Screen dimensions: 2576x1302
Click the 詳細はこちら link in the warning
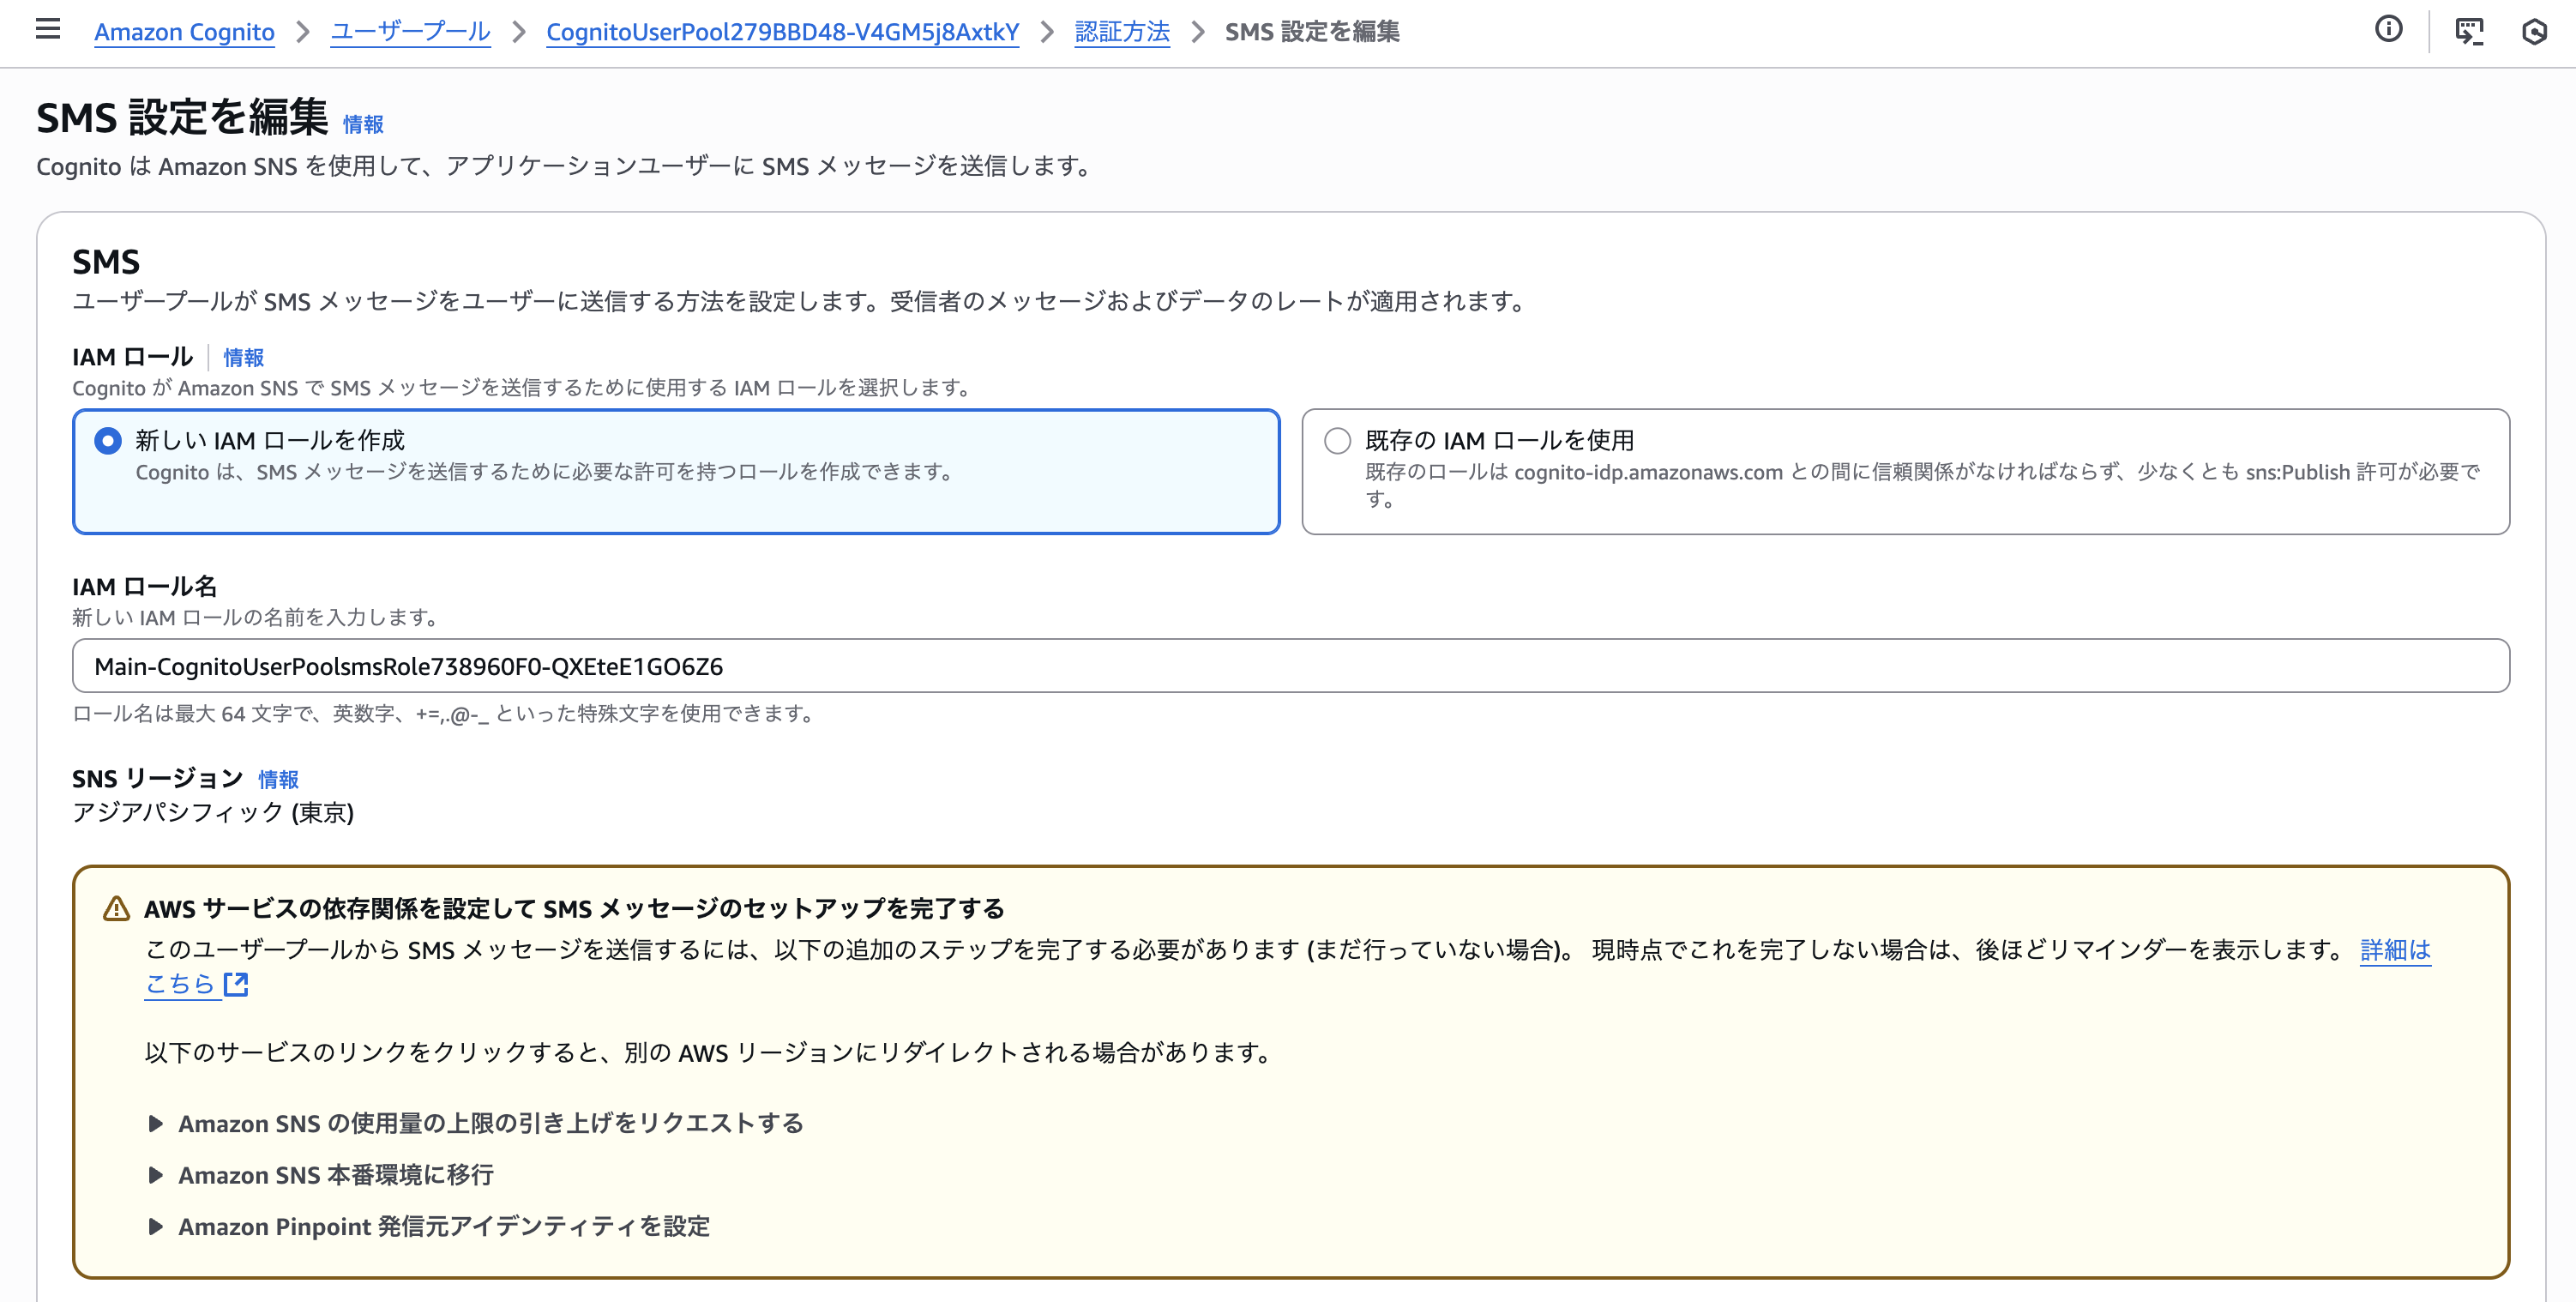coord(2394,949)
